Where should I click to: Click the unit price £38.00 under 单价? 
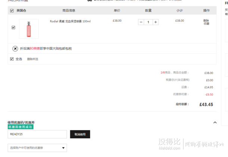(x=117, y=21)
